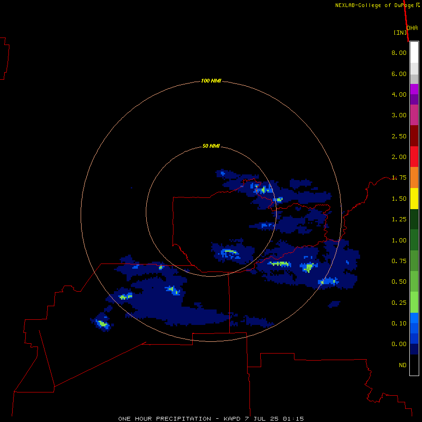Click the 'NEXLAB-College of DuPage' header text
Screen dimensions: 422x422
[x=375, y=5]
